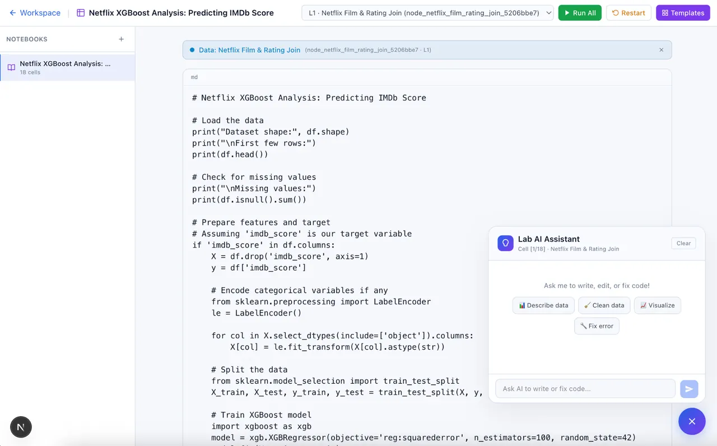Close the AI assistant floating round button
This screenshot has width=717, height=446.
(x=692, y=421)
